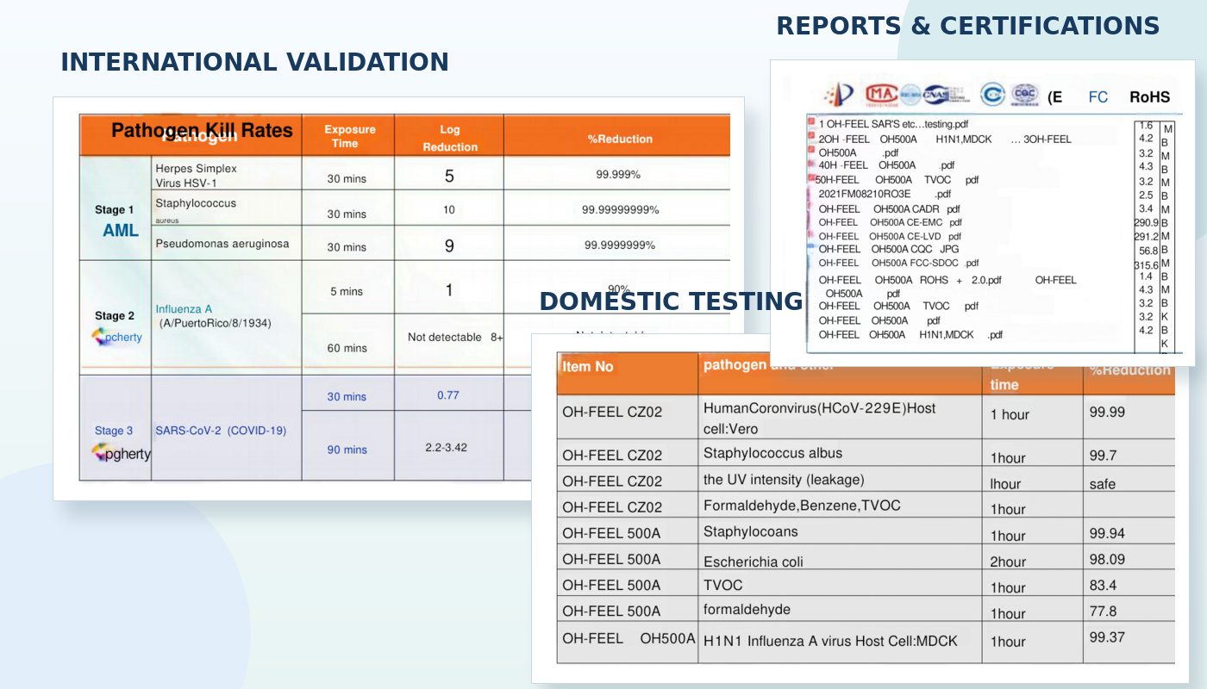This screenshot has height=689, width=1207.
Task: Open the 'OH500A CQC JPG' file entry
Action: click(888, 249)
